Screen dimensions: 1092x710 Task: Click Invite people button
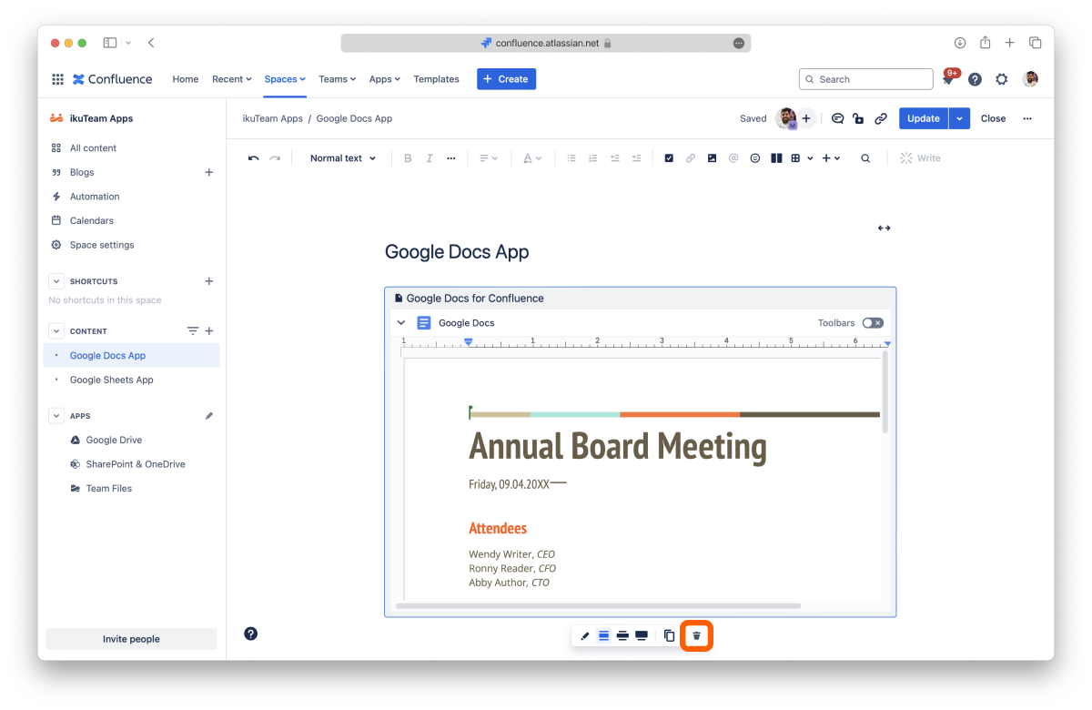coord(131,639)
